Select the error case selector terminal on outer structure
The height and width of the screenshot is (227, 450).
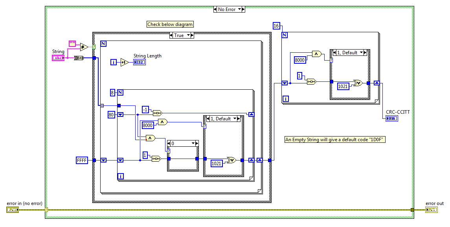[46, 210]
